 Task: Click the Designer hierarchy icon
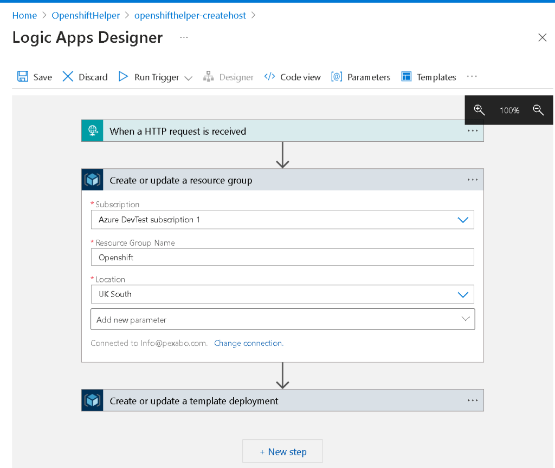pos(208,76)
